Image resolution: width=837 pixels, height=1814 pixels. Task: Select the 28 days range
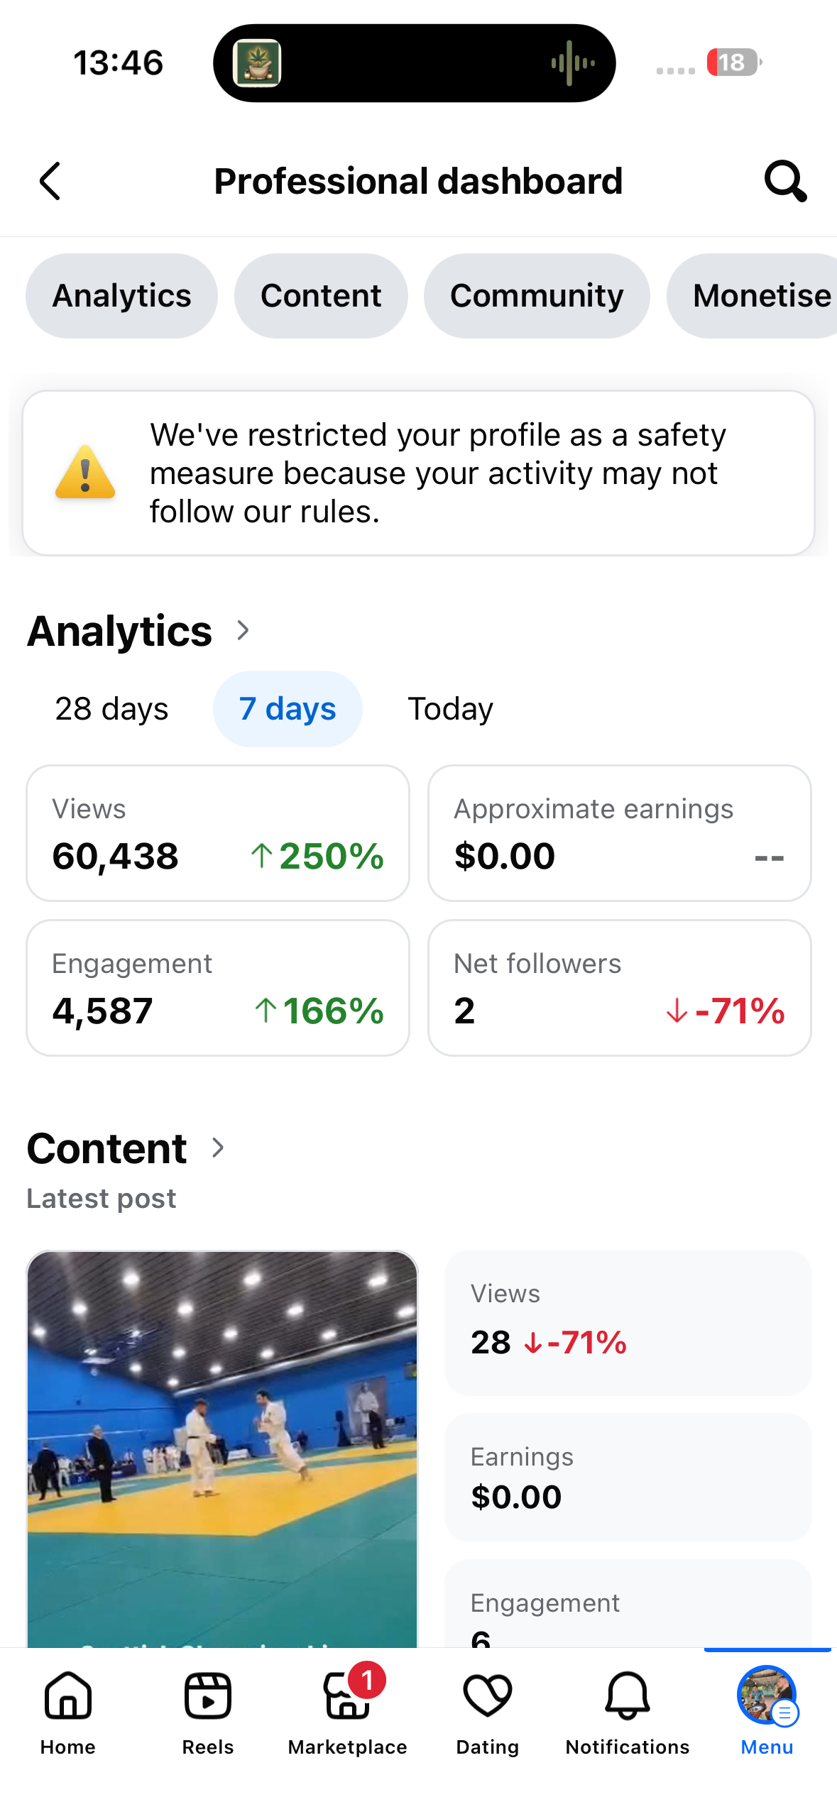point(111,708)
